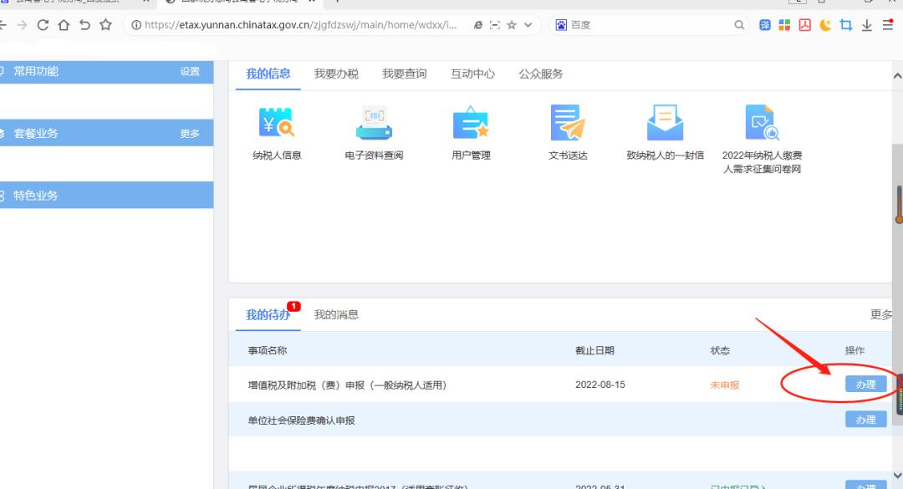Click 设置 in the 常用功能 panel

pos(191,72)
